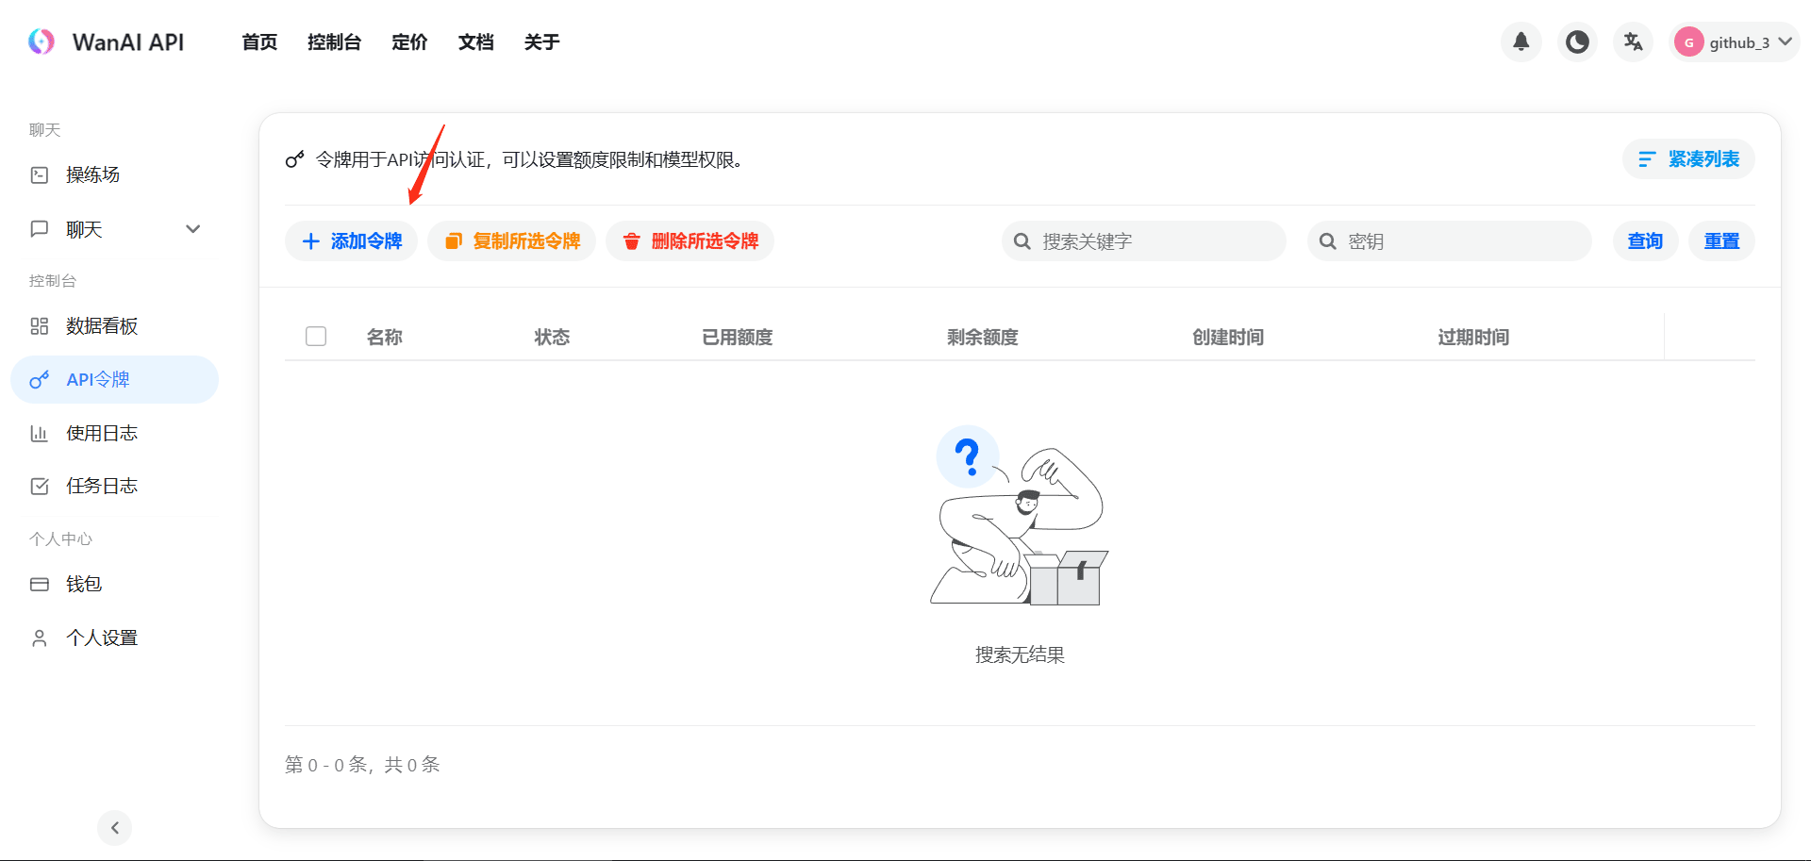Toggle dark mode with the moon icon
Image resolution: width=1811 pixels, height=861 pixels.
(x=1576, y=41)
